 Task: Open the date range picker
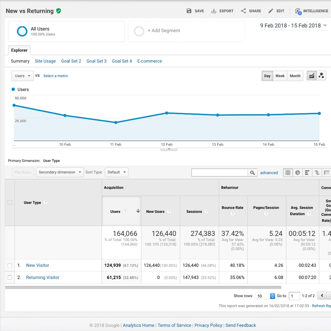(x=293, y=26)
